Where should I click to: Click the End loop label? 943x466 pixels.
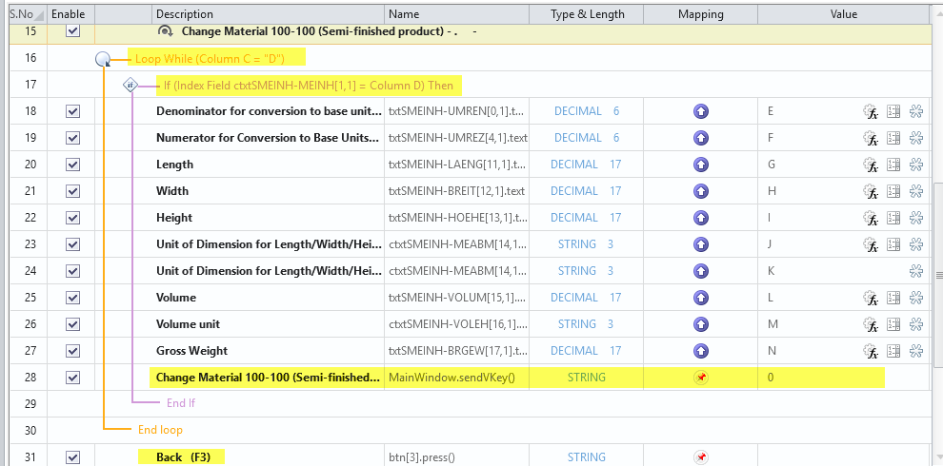[x=160, y=430]
